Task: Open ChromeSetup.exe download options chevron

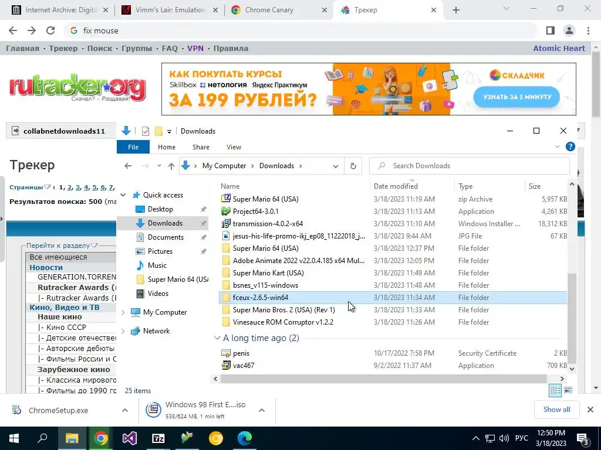Action: pyautogui.click(x=125, y=411)
